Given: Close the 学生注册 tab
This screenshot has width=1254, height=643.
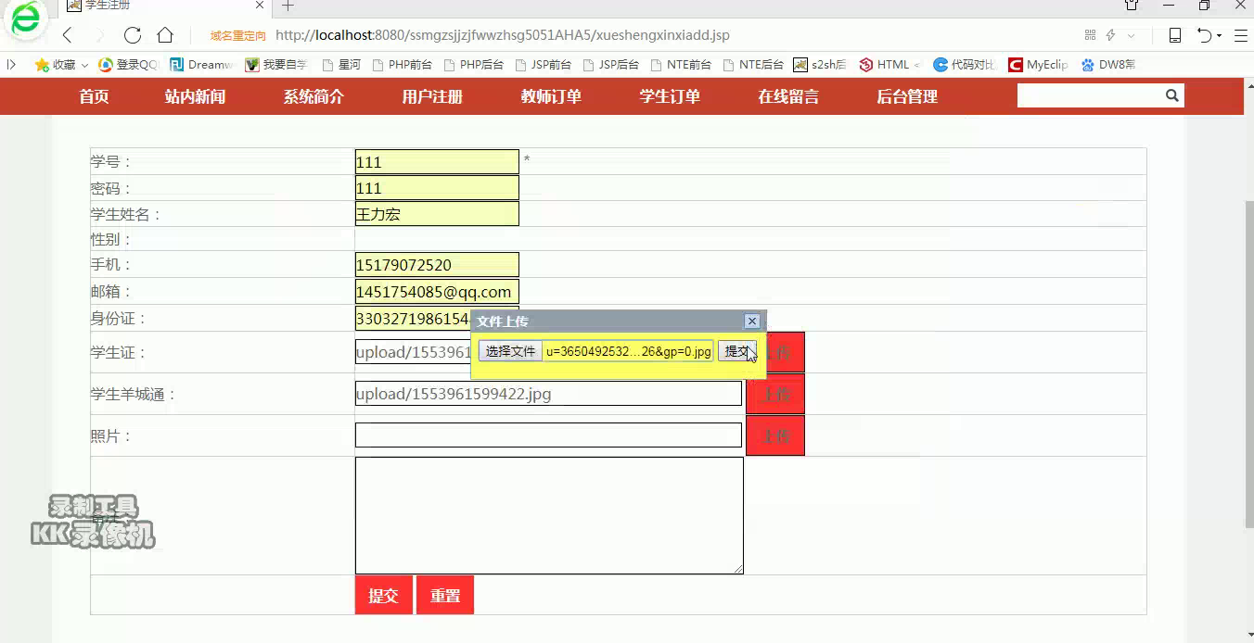Looking at the screenshot, I should [x=260, y=6].
